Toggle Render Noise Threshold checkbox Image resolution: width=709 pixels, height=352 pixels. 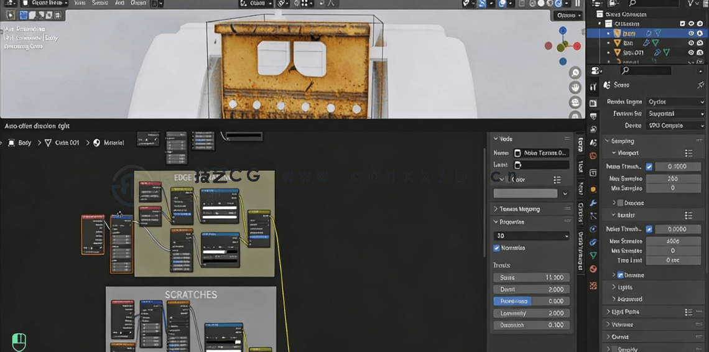point(649,229)
